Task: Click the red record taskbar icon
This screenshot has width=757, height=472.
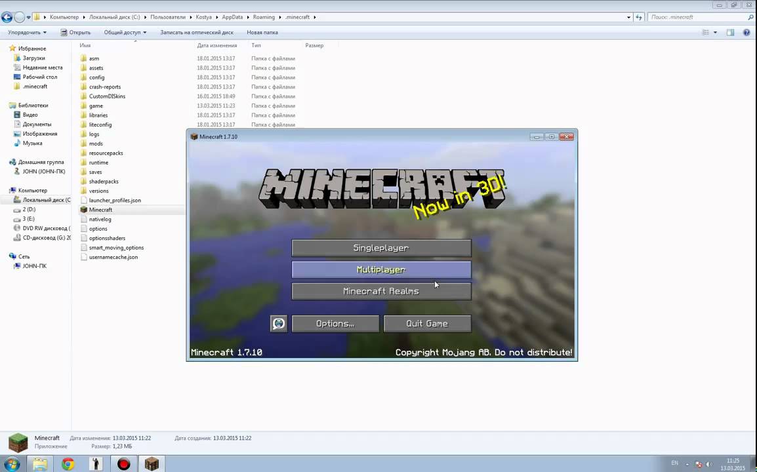Action: click(124, 463)
